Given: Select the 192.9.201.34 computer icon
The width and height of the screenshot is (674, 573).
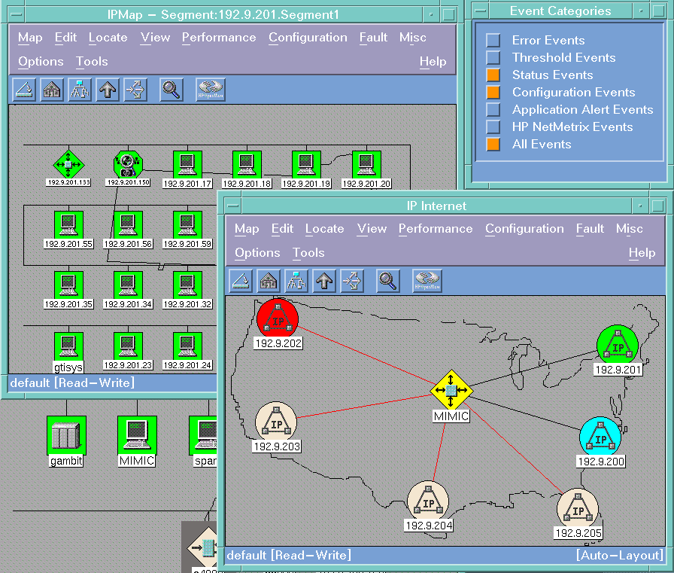Looking at the screenshot, I should coord(128,285).
